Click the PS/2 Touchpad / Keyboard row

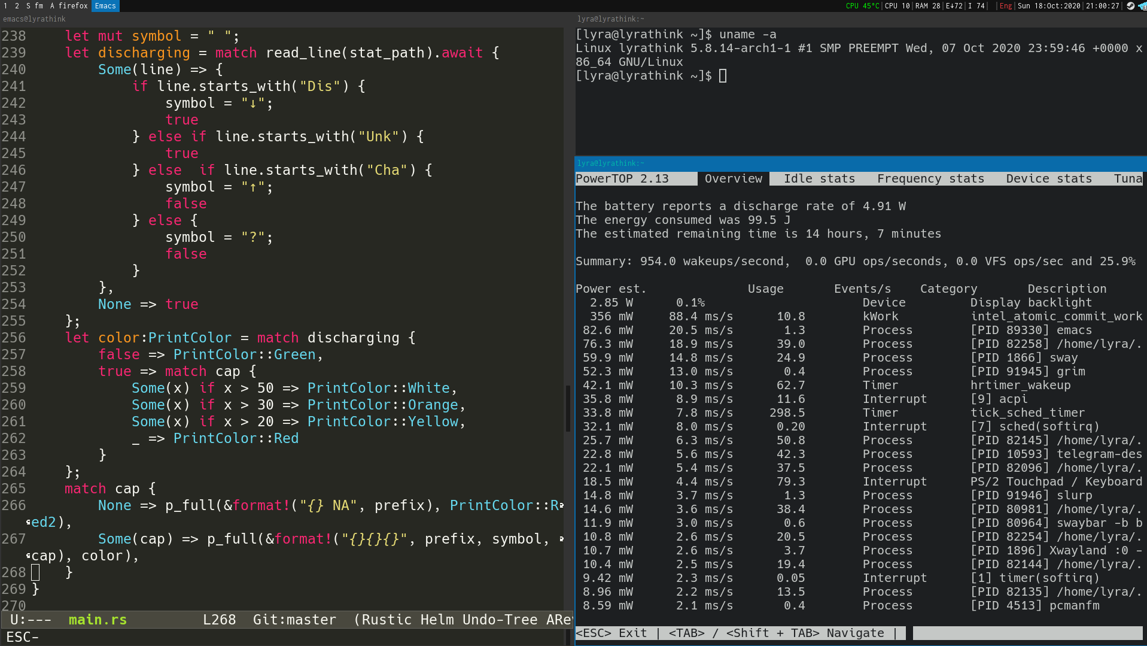(859, 481)
